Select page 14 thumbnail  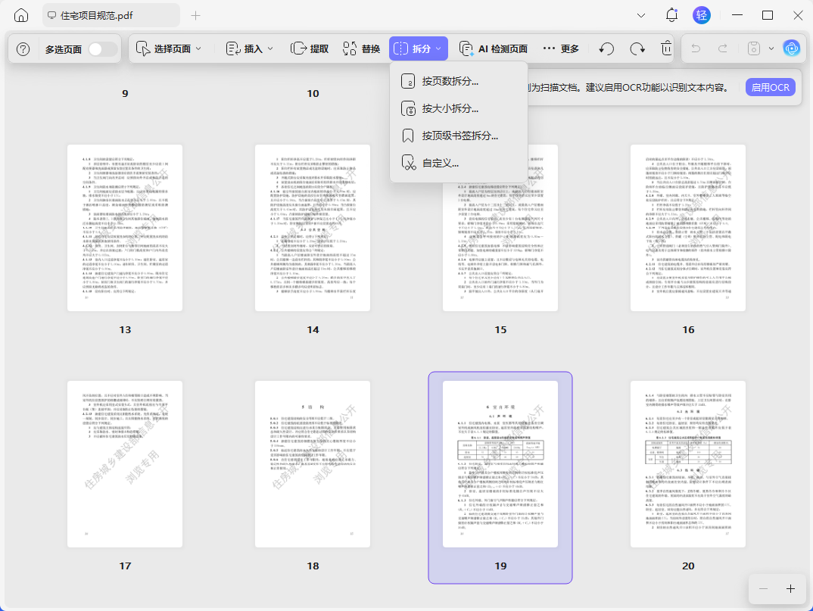point(313,228)
